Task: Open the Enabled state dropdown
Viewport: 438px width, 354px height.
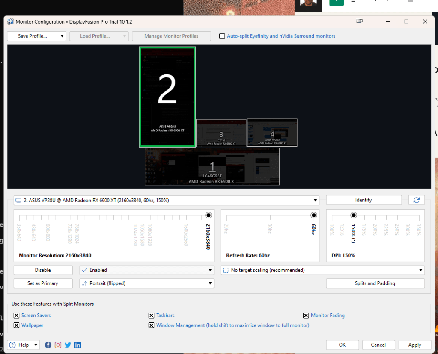Action: pyautogui.click(x=147, y=270)
